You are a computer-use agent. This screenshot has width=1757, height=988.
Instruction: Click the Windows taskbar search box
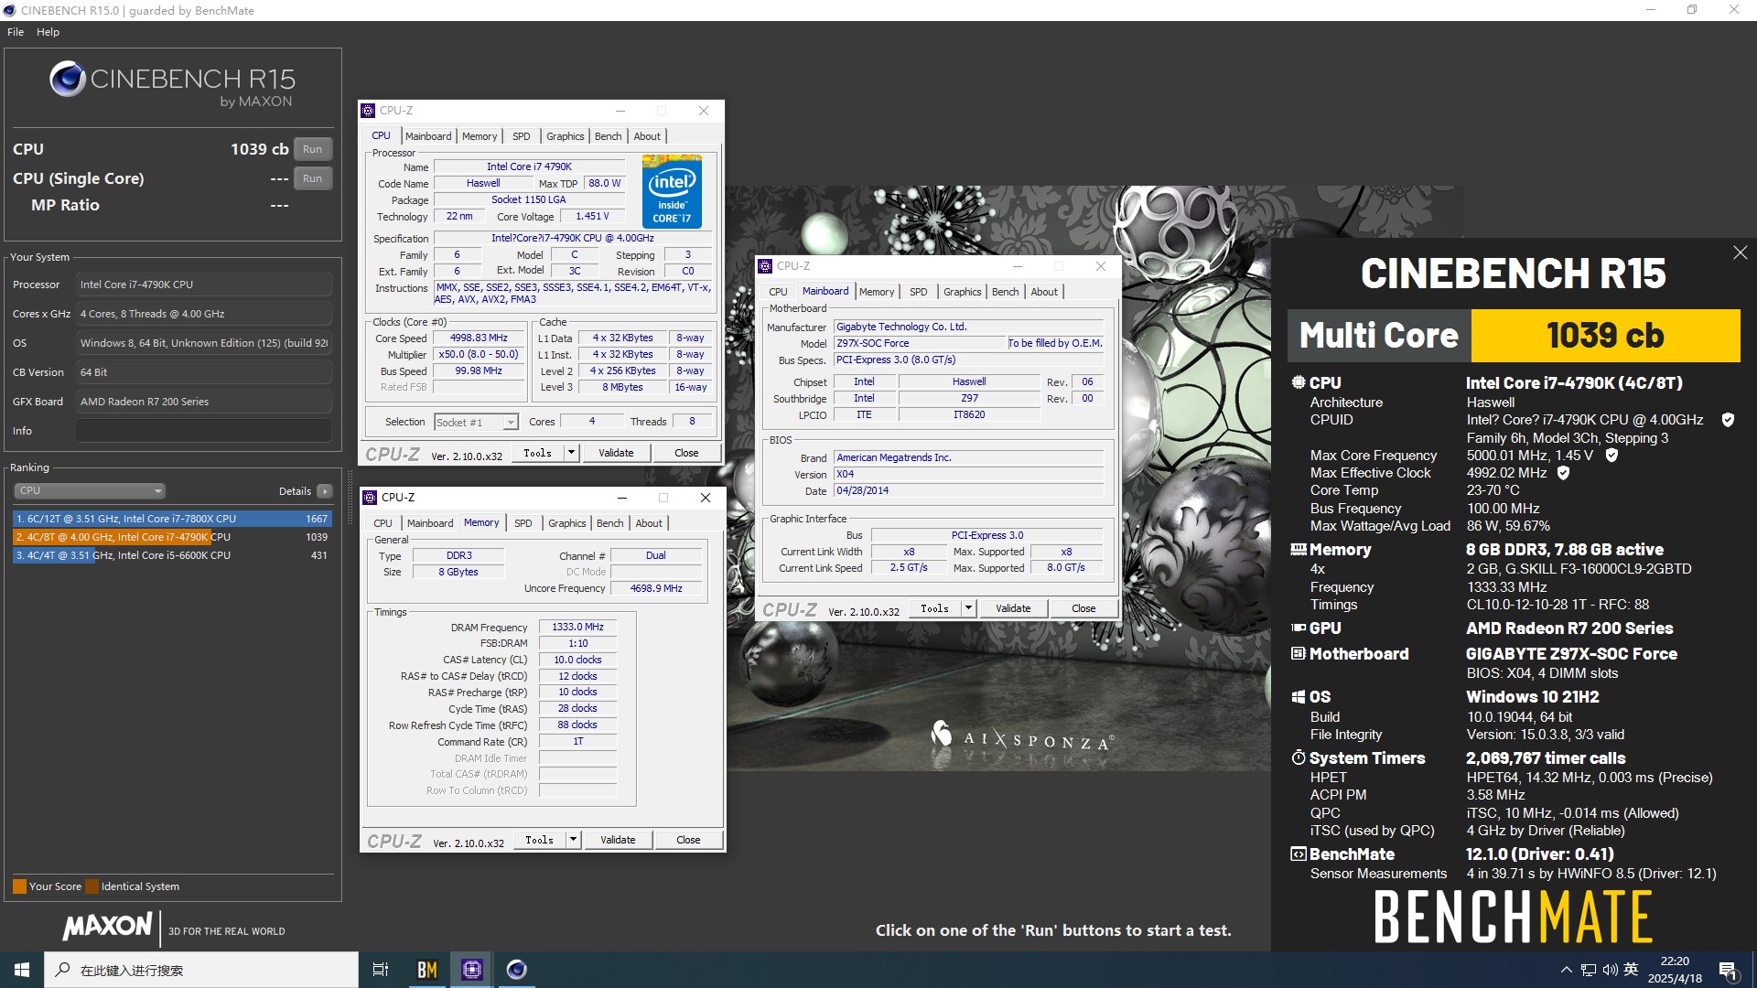(201, 970)
